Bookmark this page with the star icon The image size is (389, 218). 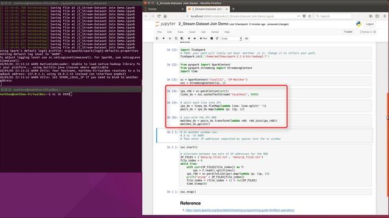tap(309, 16)
